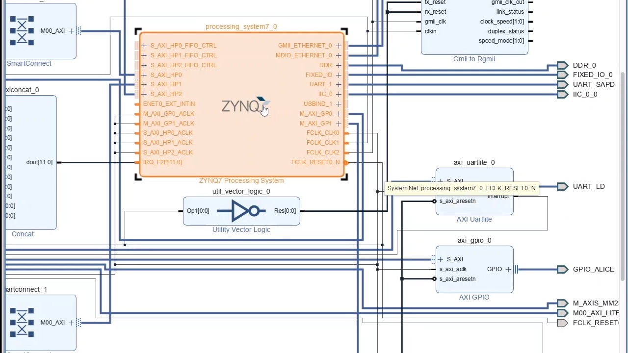Select the util_vector_logic_0 block title

[x=241, y=191]
